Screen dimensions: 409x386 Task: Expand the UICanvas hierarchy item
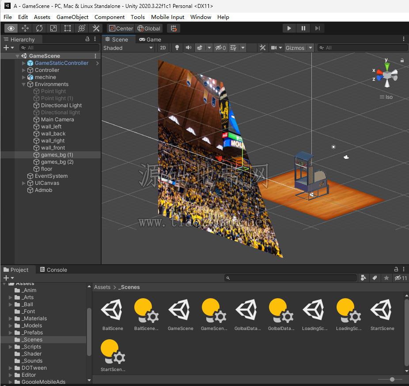tap(23, 183)
